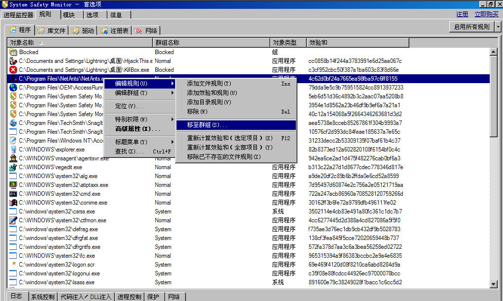Viewport: 503px width, 301px height.
Task: Open the 库文件 rules sub-tab
Action: tap(52, 30)
